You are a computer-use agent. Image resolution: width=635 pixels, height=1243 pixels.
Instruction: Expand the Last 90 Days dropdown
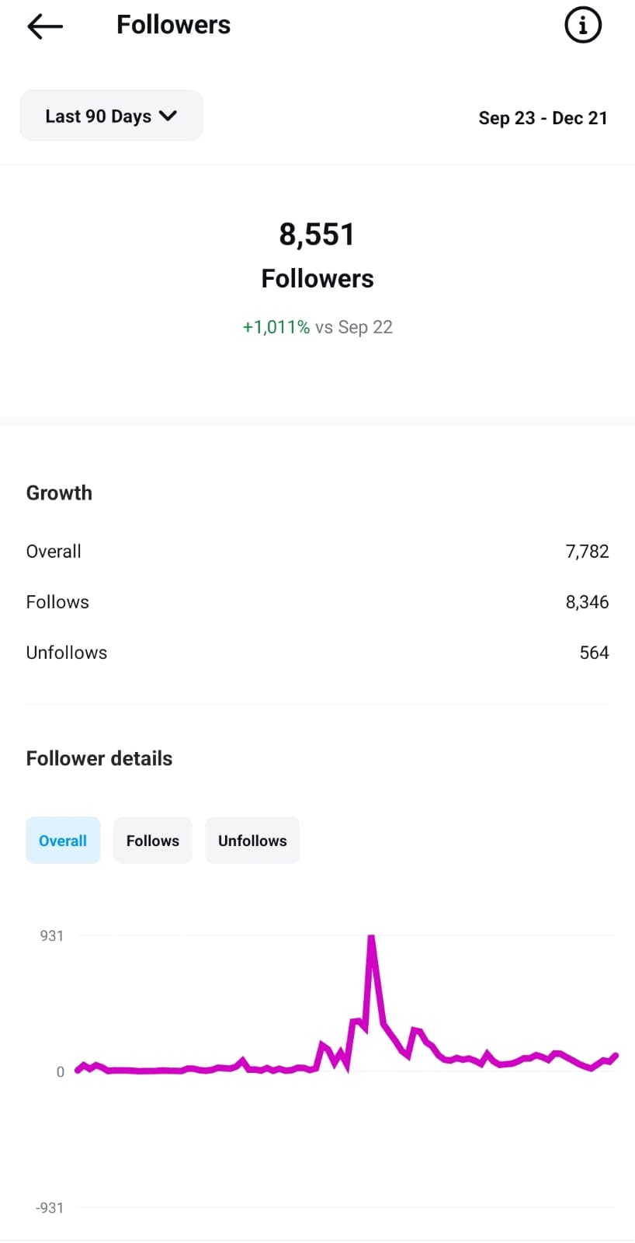pos(111,116)
